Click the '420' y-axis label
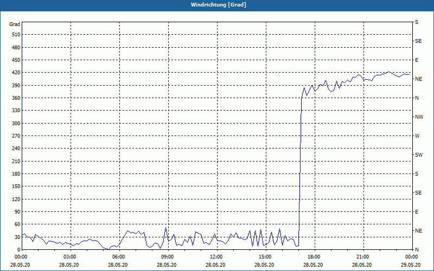Screen dimensions: 434x271 click(x=16, y=73)
